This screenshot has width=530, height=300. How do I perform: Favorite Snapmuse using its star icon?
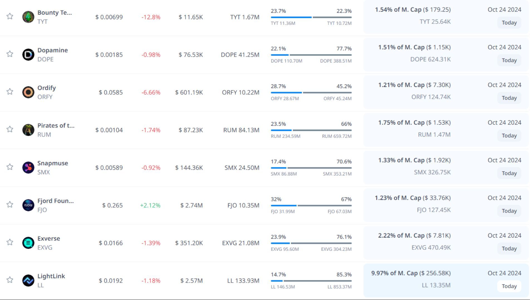10,167
